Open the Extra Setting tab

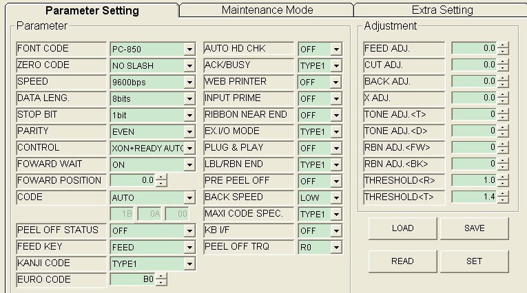442,10
